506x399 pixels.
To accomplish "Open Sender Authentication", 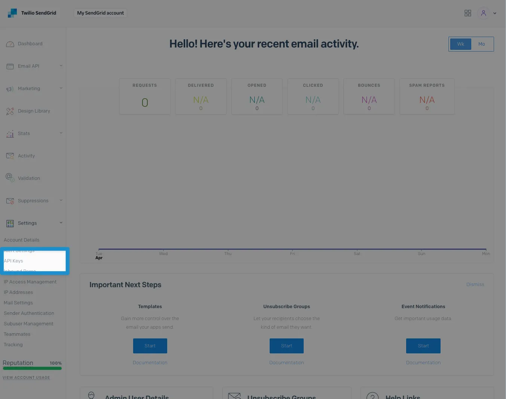I will click(x=29, y=313).
